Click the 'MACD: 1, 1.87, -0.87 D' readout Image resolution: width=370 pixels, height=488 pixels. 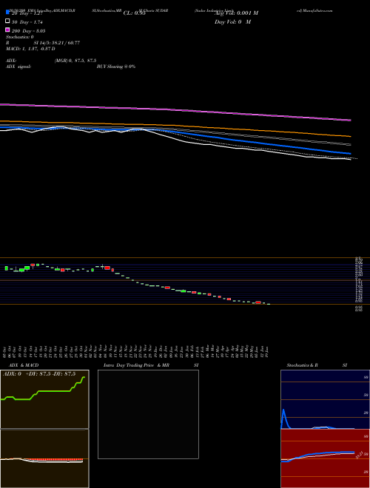[30, 49]
